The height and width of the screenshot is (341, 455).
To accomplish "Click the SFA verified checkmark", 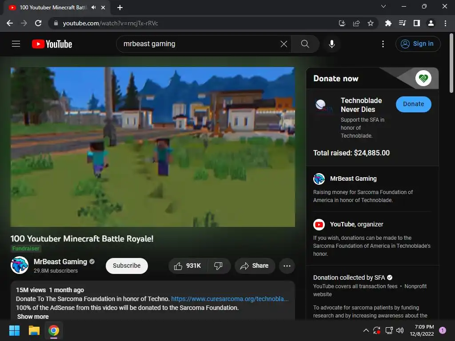I will point(390,278).
